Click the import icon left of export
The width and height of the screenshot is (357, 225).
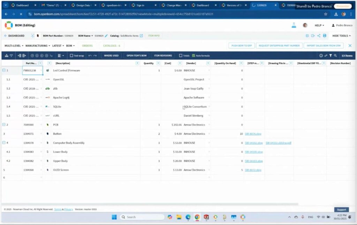click(x=307, y=36)
